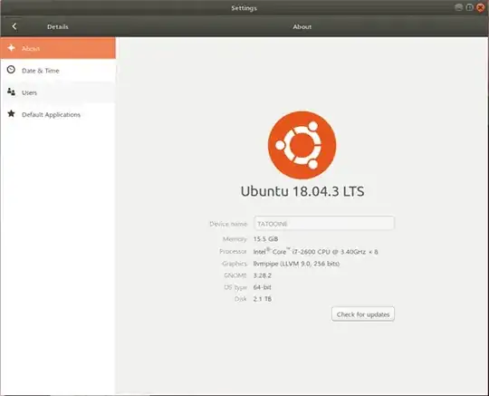The image size is (489, 396).
Task: Check for updates
Action: [363, 314]
